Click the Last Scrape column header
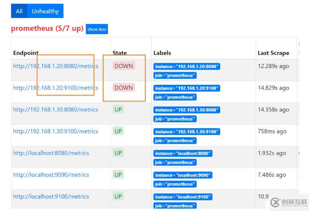 pos(273,53)
